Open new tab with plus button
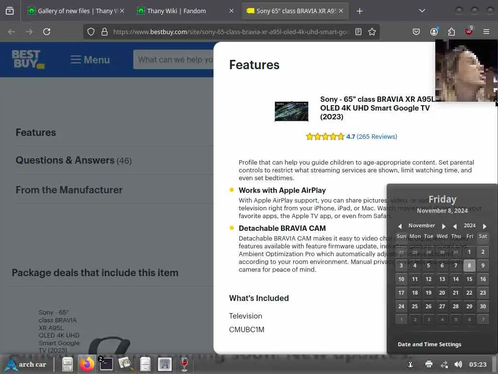 tap(359, 11)
